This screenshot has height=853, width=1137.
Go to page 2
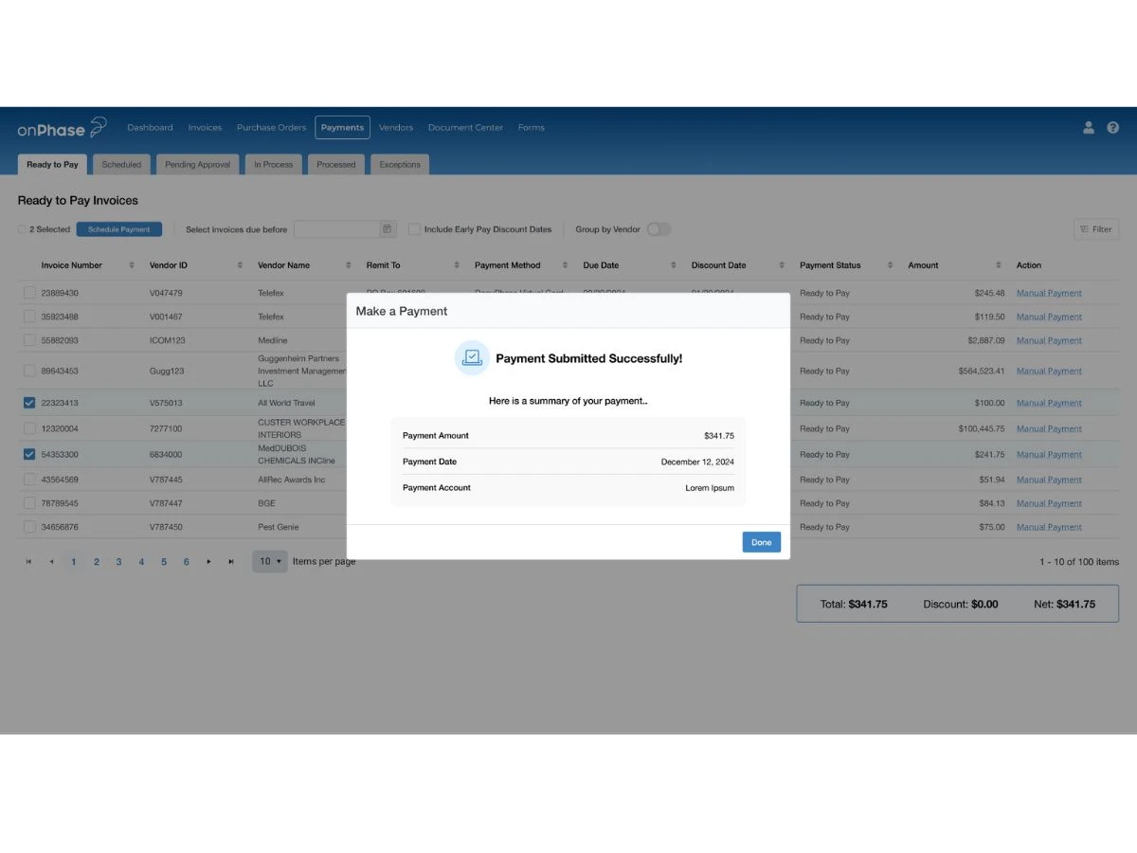point(97,562)
